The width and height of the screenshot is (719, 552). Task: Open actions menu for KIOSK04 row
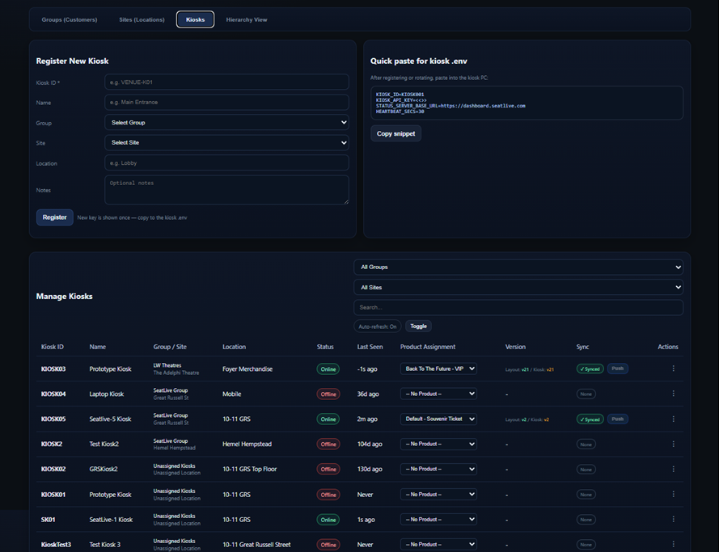pos(673,394)
